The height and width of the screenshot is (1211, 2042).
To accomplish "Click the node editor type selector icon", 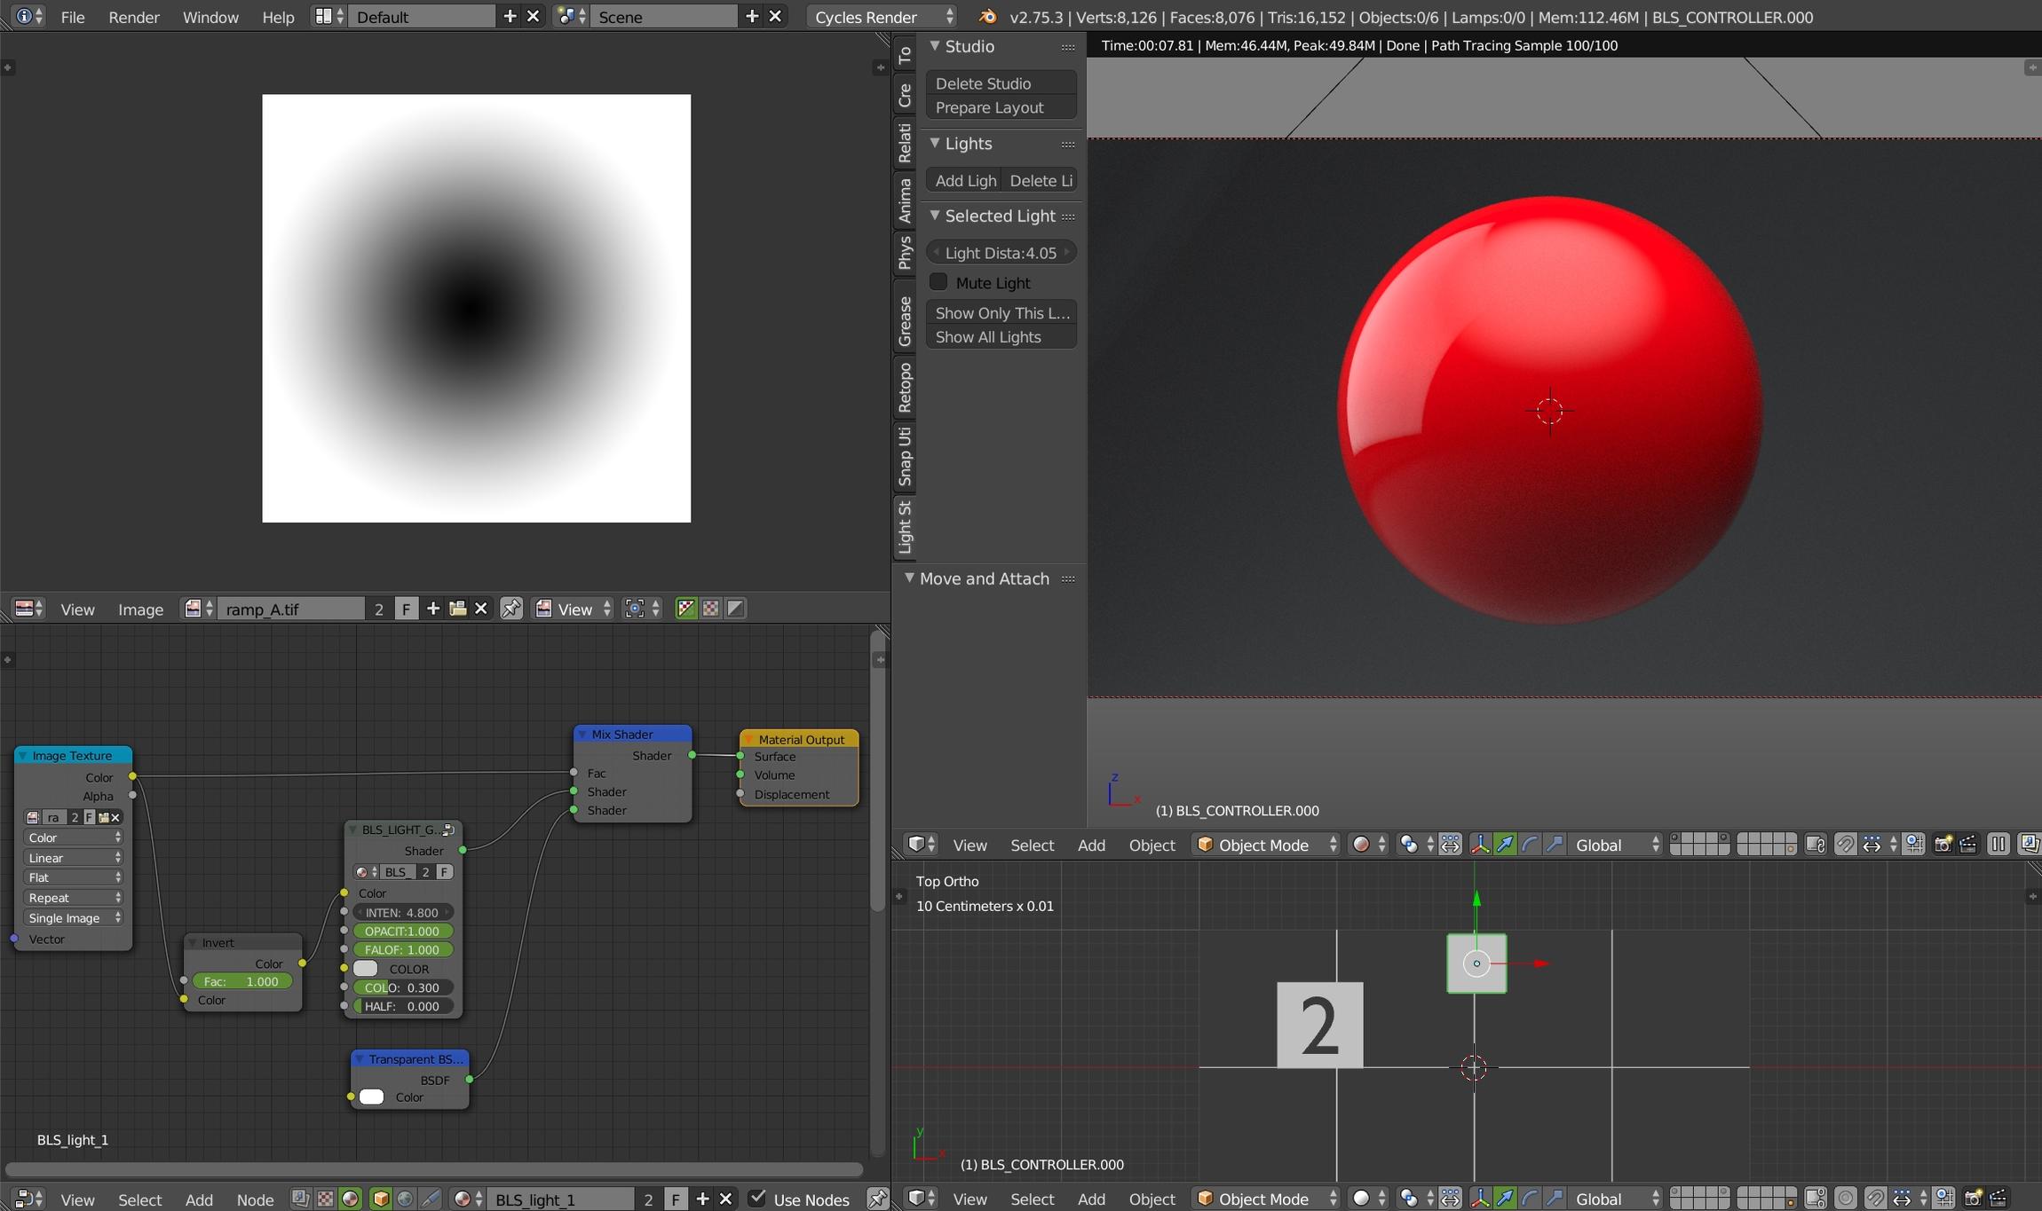I will [x=28, y=1199].
